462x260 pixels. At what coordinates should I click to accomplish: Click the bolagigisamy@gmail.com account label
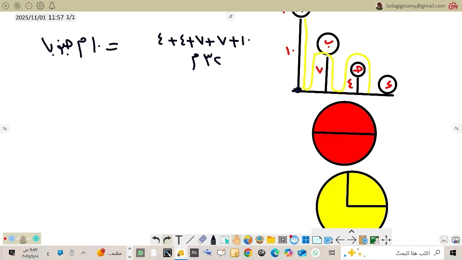click(x=415, y=6)
